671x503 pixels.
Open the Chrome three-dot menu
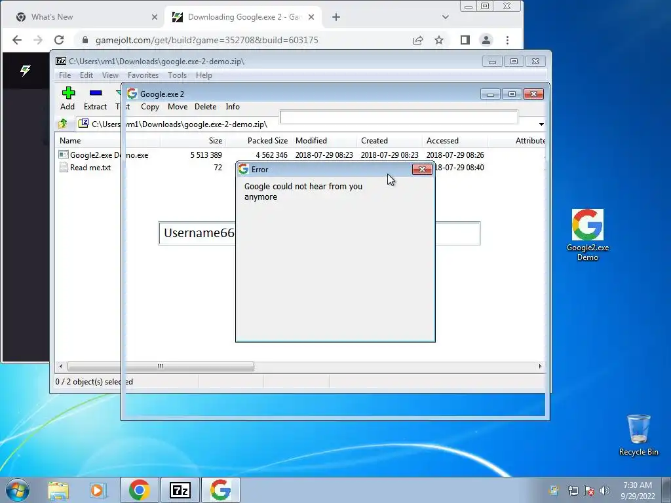(x=508, y=40)
